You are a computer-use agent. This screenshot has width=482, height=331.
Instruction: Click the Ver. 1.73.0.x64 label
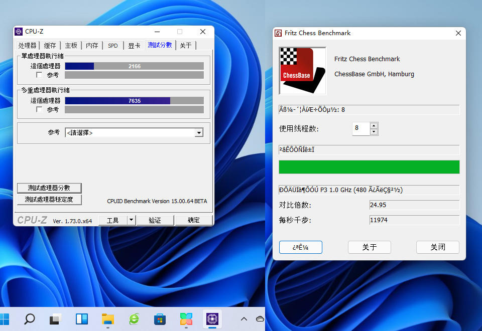(72, 221)
